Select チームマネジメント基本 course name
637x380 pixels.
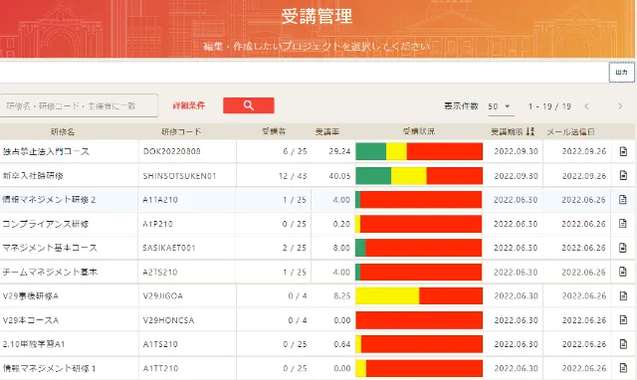(x=50, y=272)
